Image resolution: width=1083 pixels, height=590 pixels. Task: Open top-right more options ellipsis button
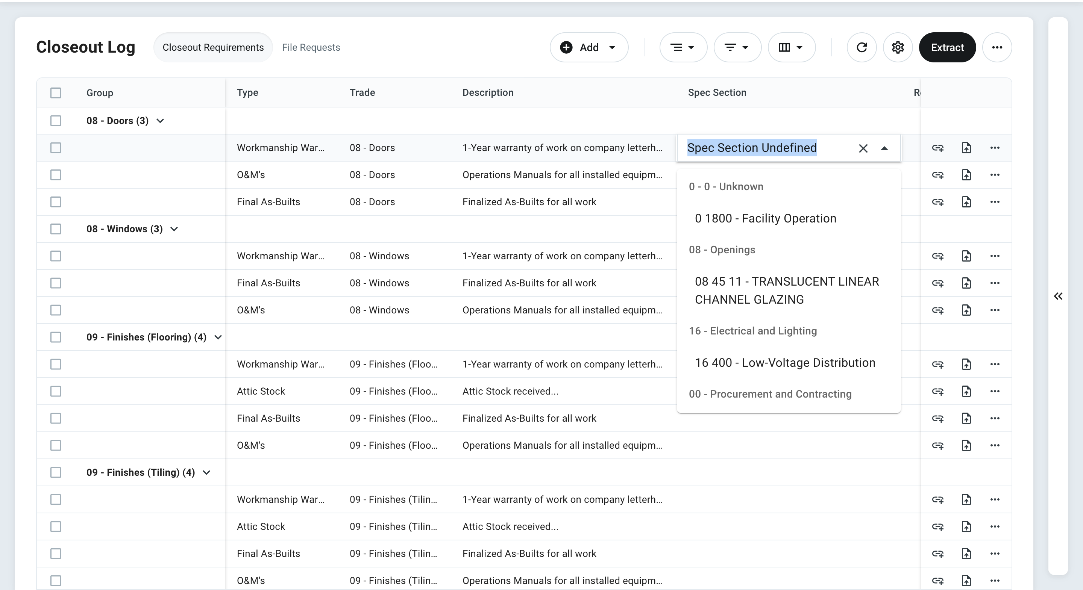coord(997,47)
